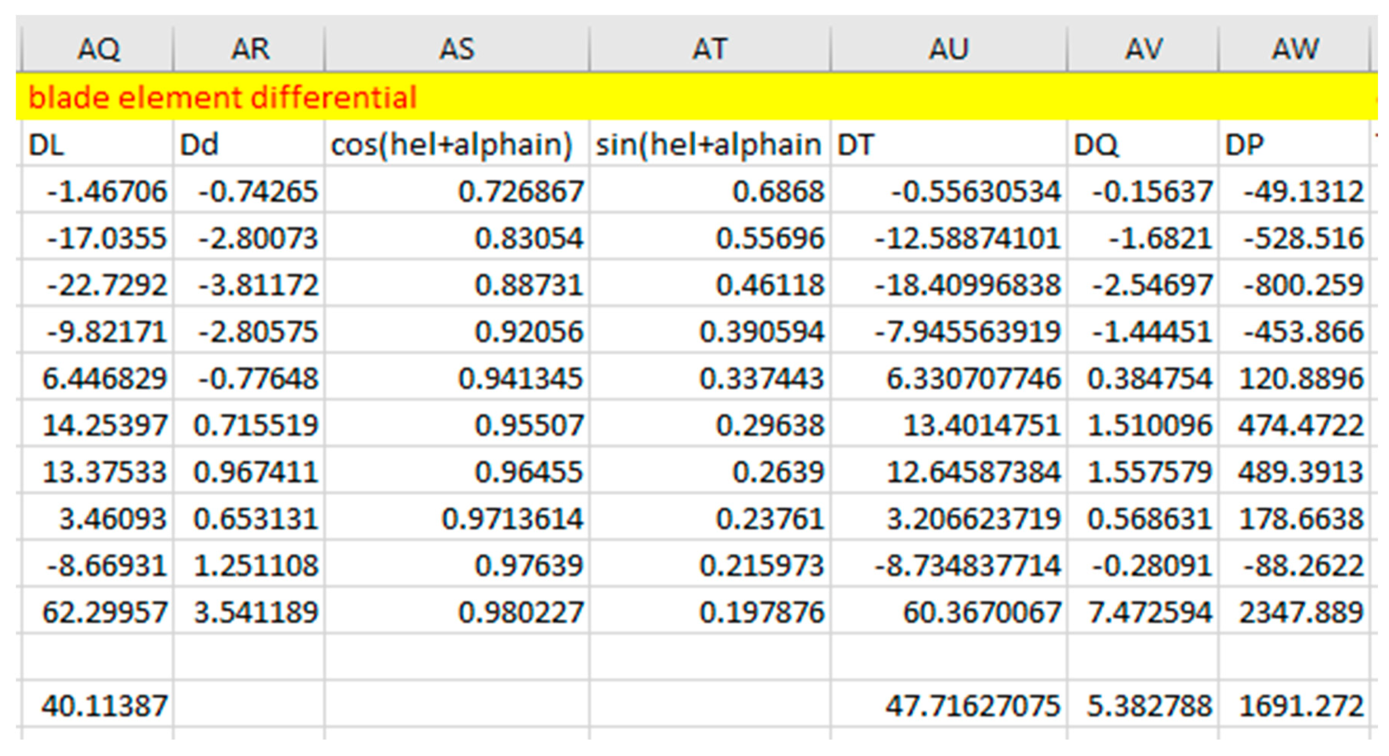
Task: Select column header AV
Action: pyautogui.click(x=1143, y=49)
